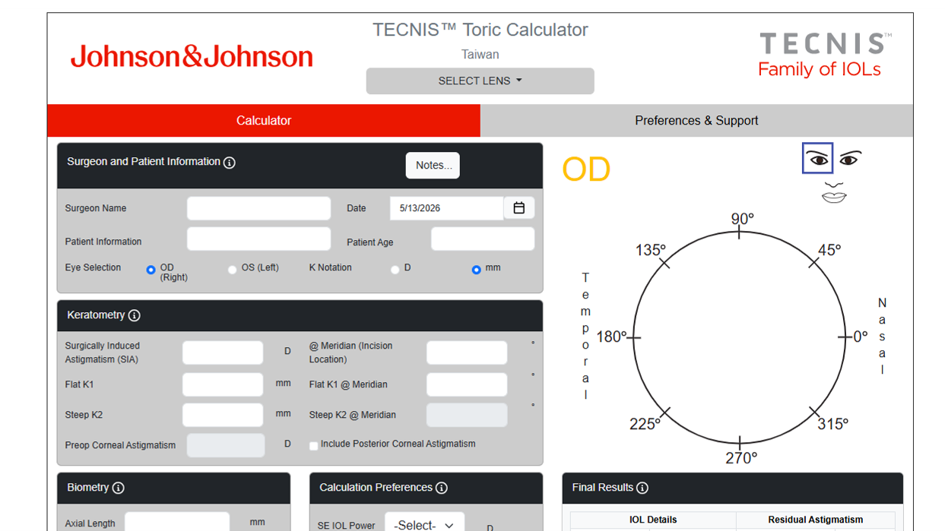This screenshot has width=945, height=531.
Task: Click the 45° label on axis diagram
Action: point(829,250)
